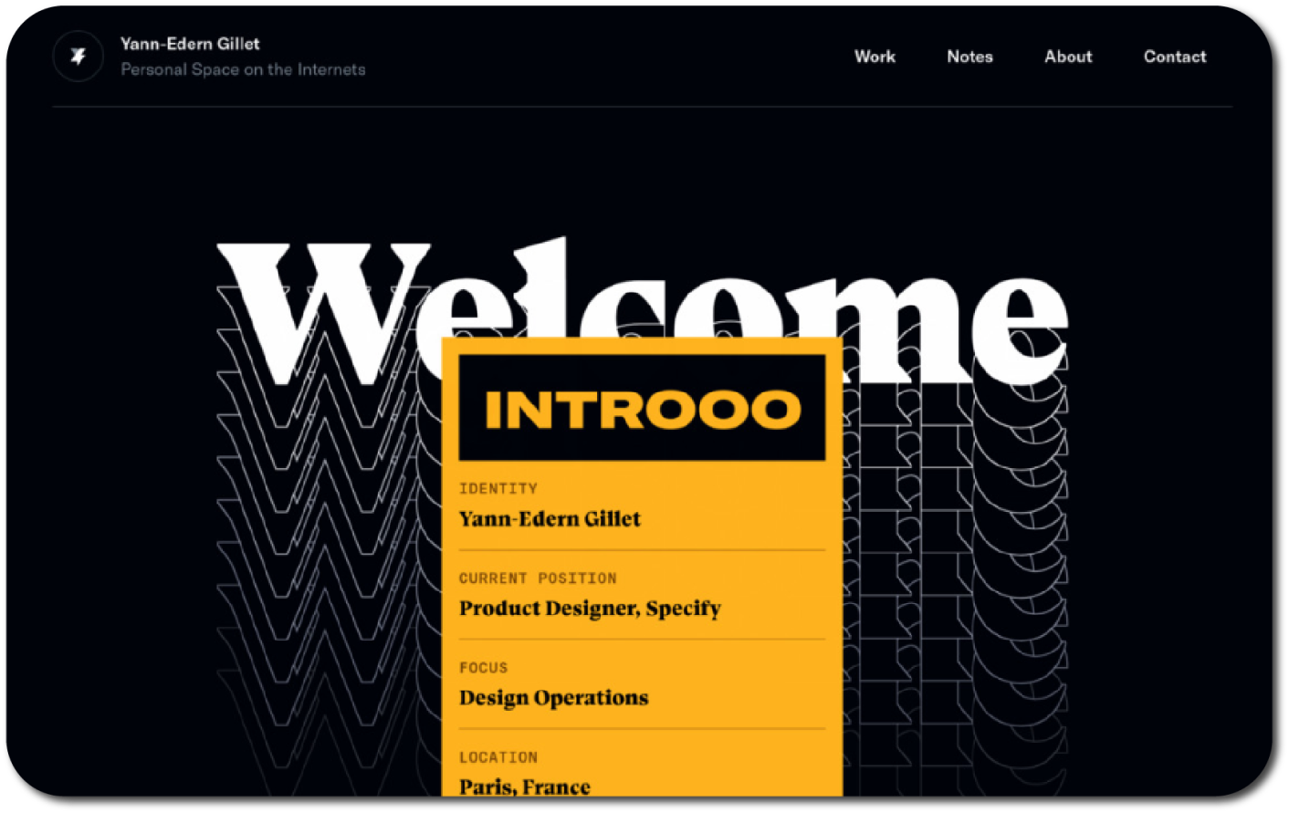Click the large Welcome headline
This screenshot has height=813, width=1289.
tap(642, 310)
